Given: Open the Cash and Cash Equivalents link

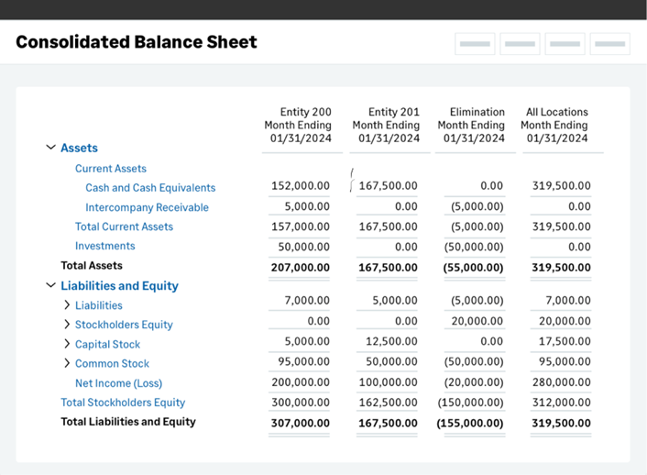Looking at the screenshot, I should pos(150,188).
